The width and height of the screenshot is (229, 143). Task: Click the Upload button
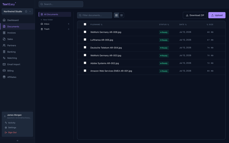pyautogui.click(x=217, y=15)
